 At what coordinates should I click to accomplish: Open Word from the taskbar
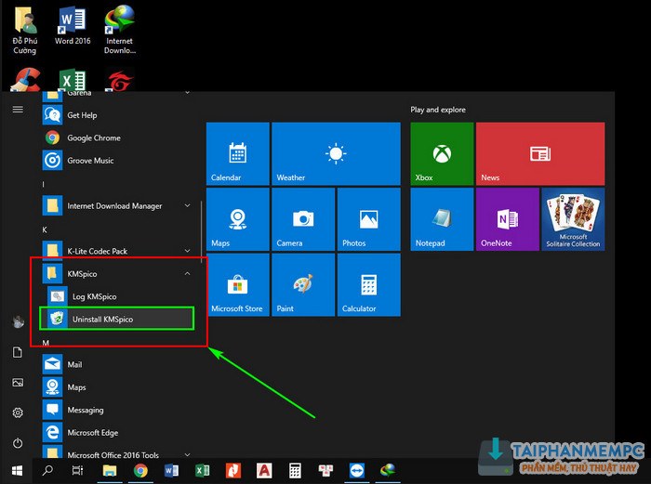tap(171, 471)
